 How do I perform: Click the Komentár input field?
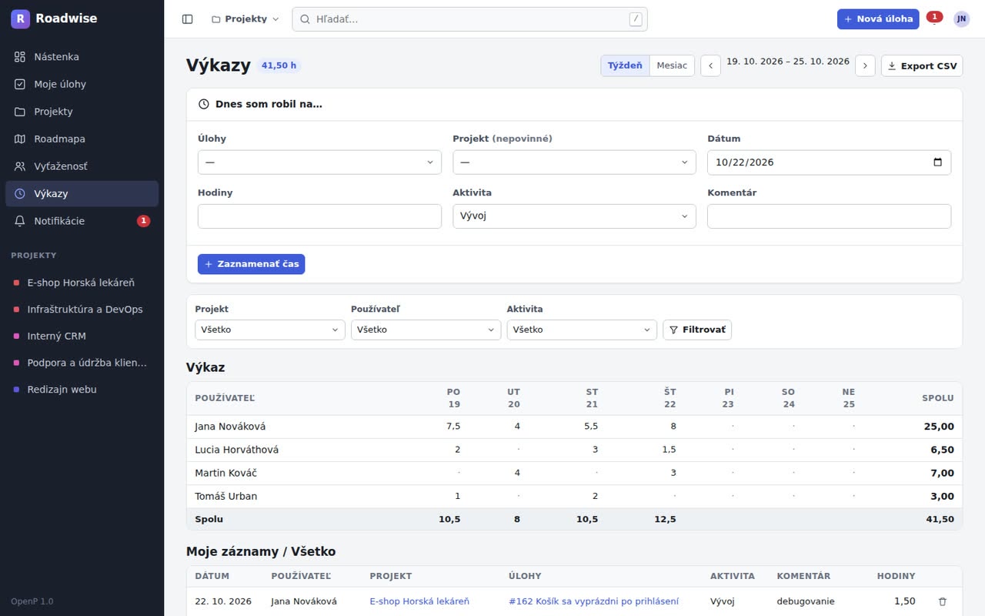(x=829, y=216)
